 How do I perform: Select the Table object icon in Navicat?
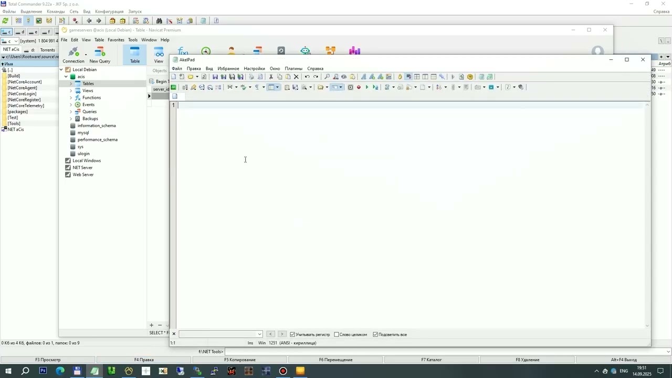(x=135, y=55)
